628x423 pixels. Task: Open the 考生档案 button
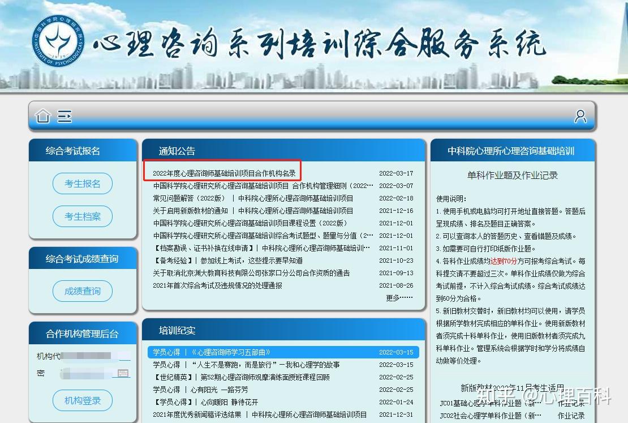pos(83,216)
